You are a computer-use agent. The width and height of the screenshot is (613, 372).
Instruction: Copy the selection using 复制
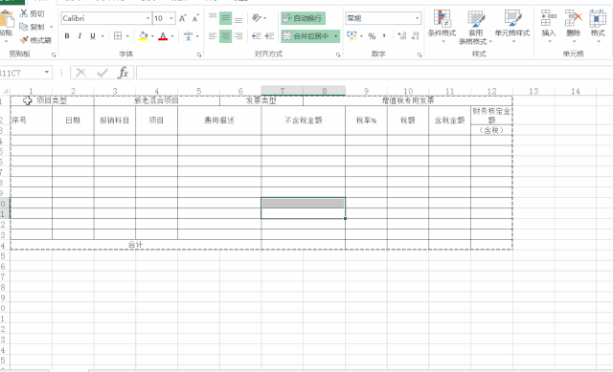(33, 27)
